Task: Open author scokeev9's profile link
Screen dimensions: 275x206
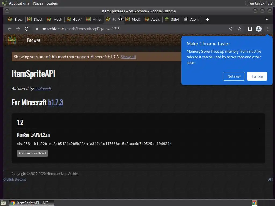Action: (x=43, y=89)
